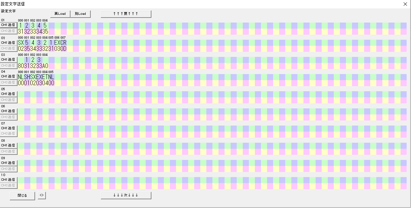411x208 pixels.
Task: Select the SX character cell in row 02
Action: 21,43
